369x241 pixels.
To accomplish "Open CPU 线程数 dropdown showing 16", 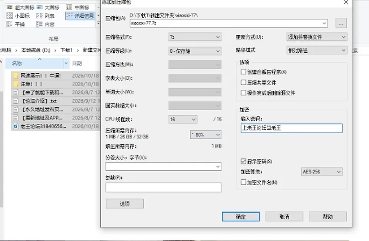I will pos(183,119).
